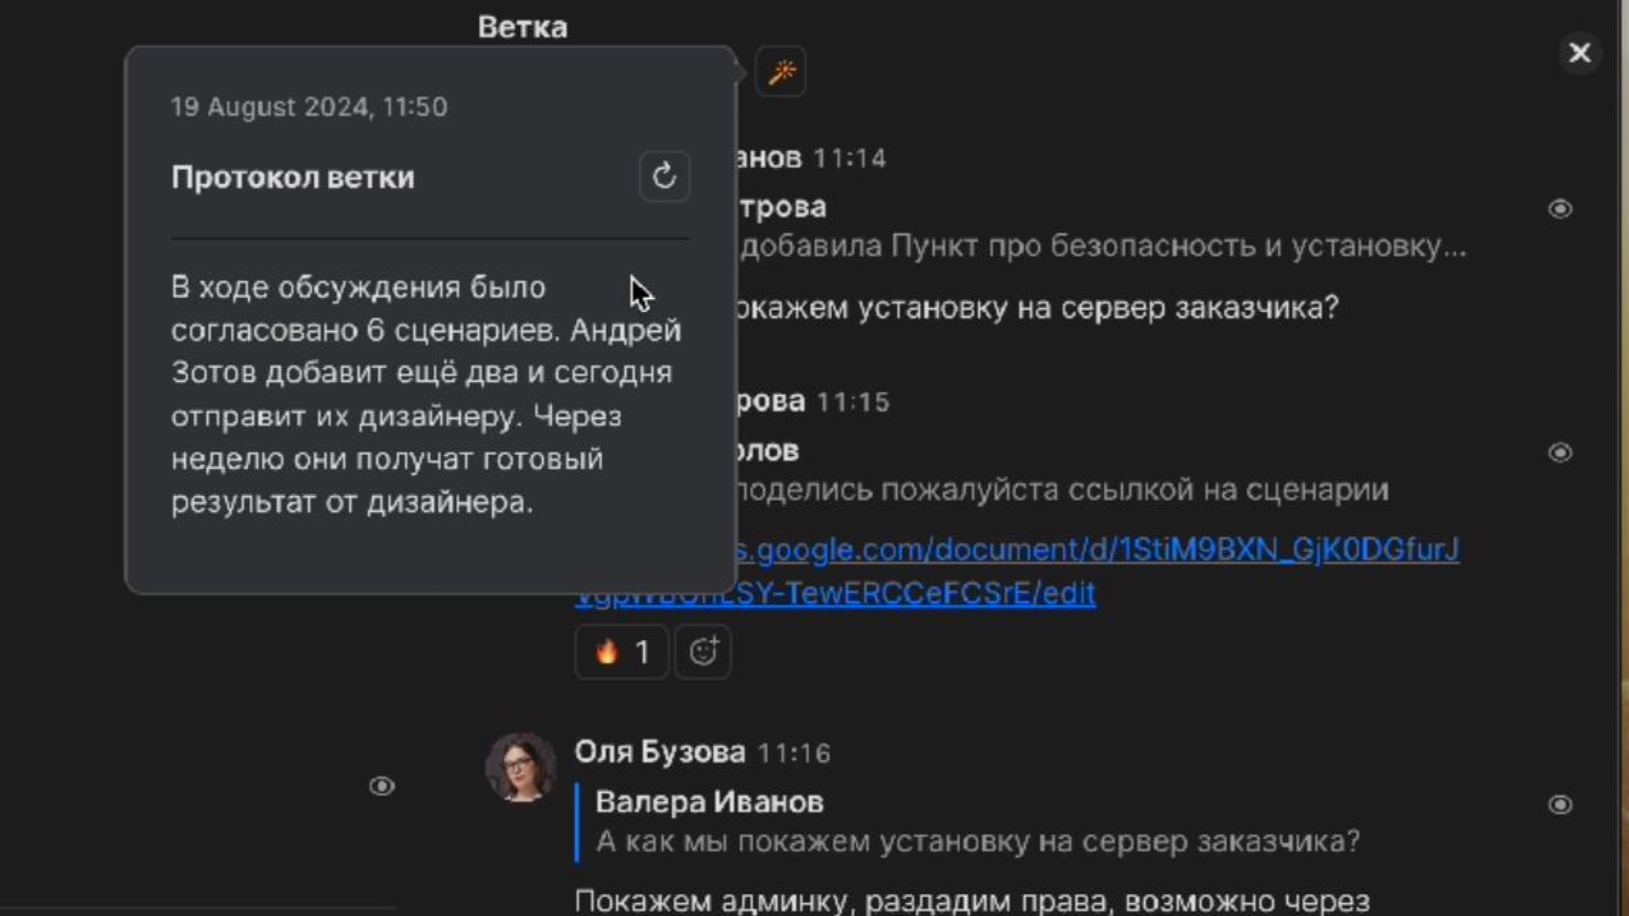Toggle eye icon beside the 11:14 message
The height and width of the screenshot is (916, 1629).
(1560, 209)
